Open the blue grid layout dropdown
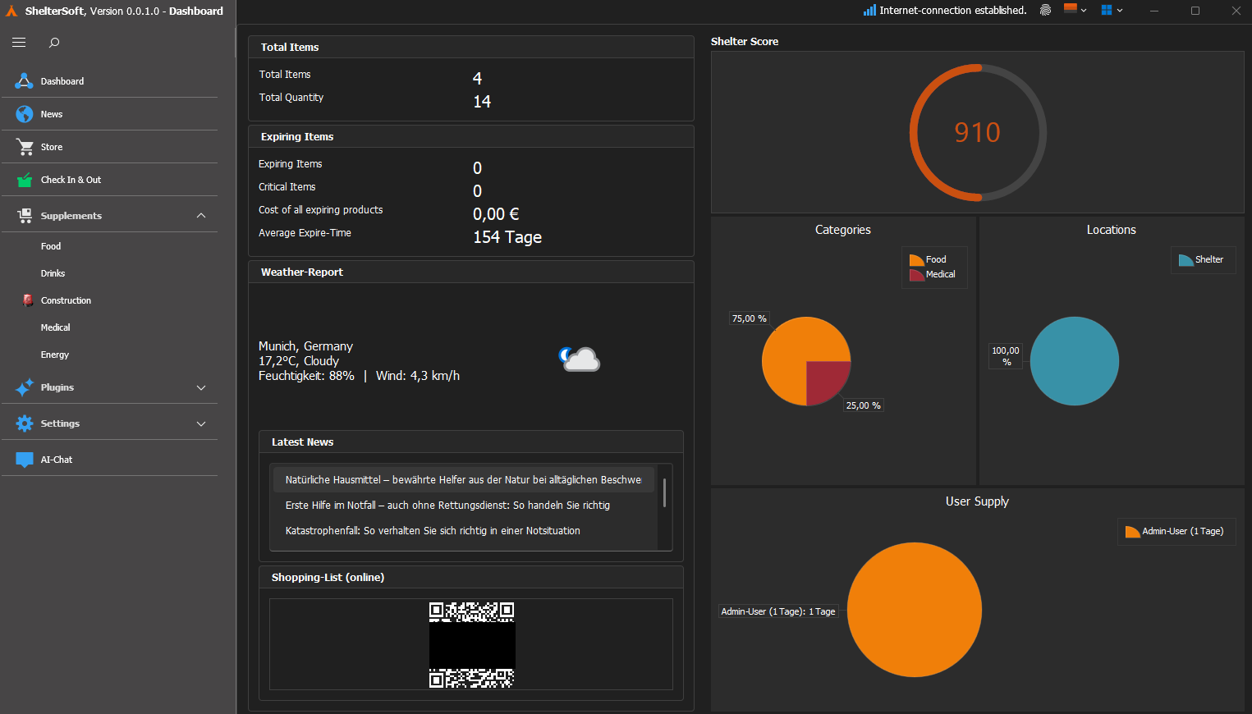1252x714 pixels. tap(1112, 11)
